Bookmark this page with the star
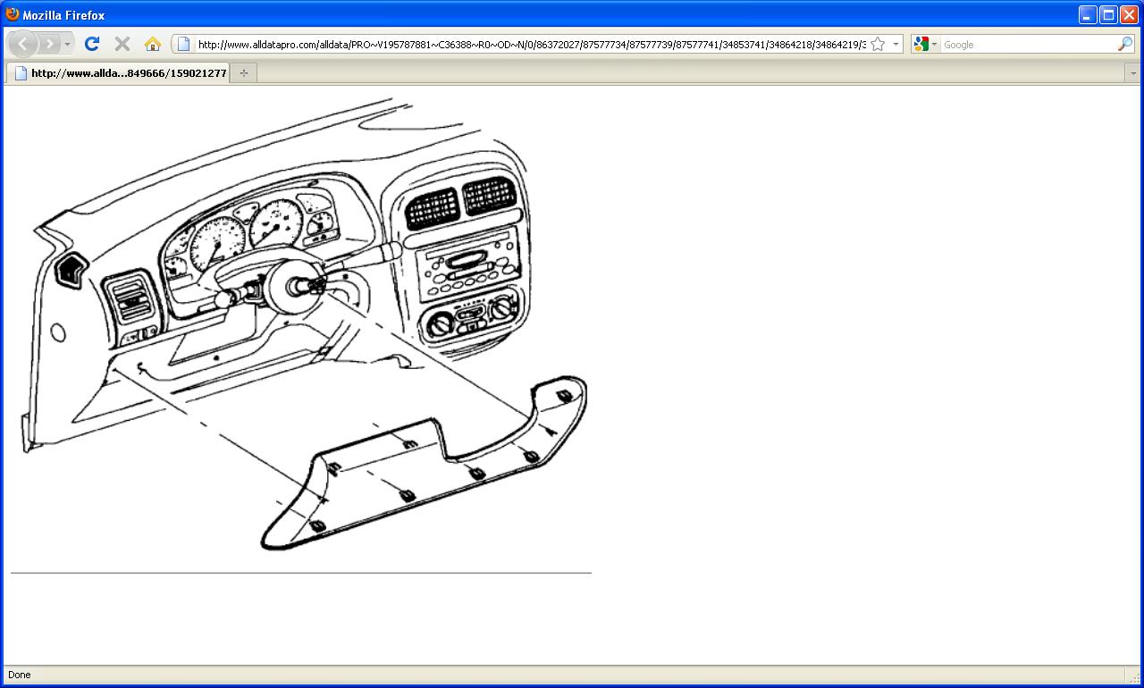This screenshot has height=688, width=1144. (x=878, y=44)
